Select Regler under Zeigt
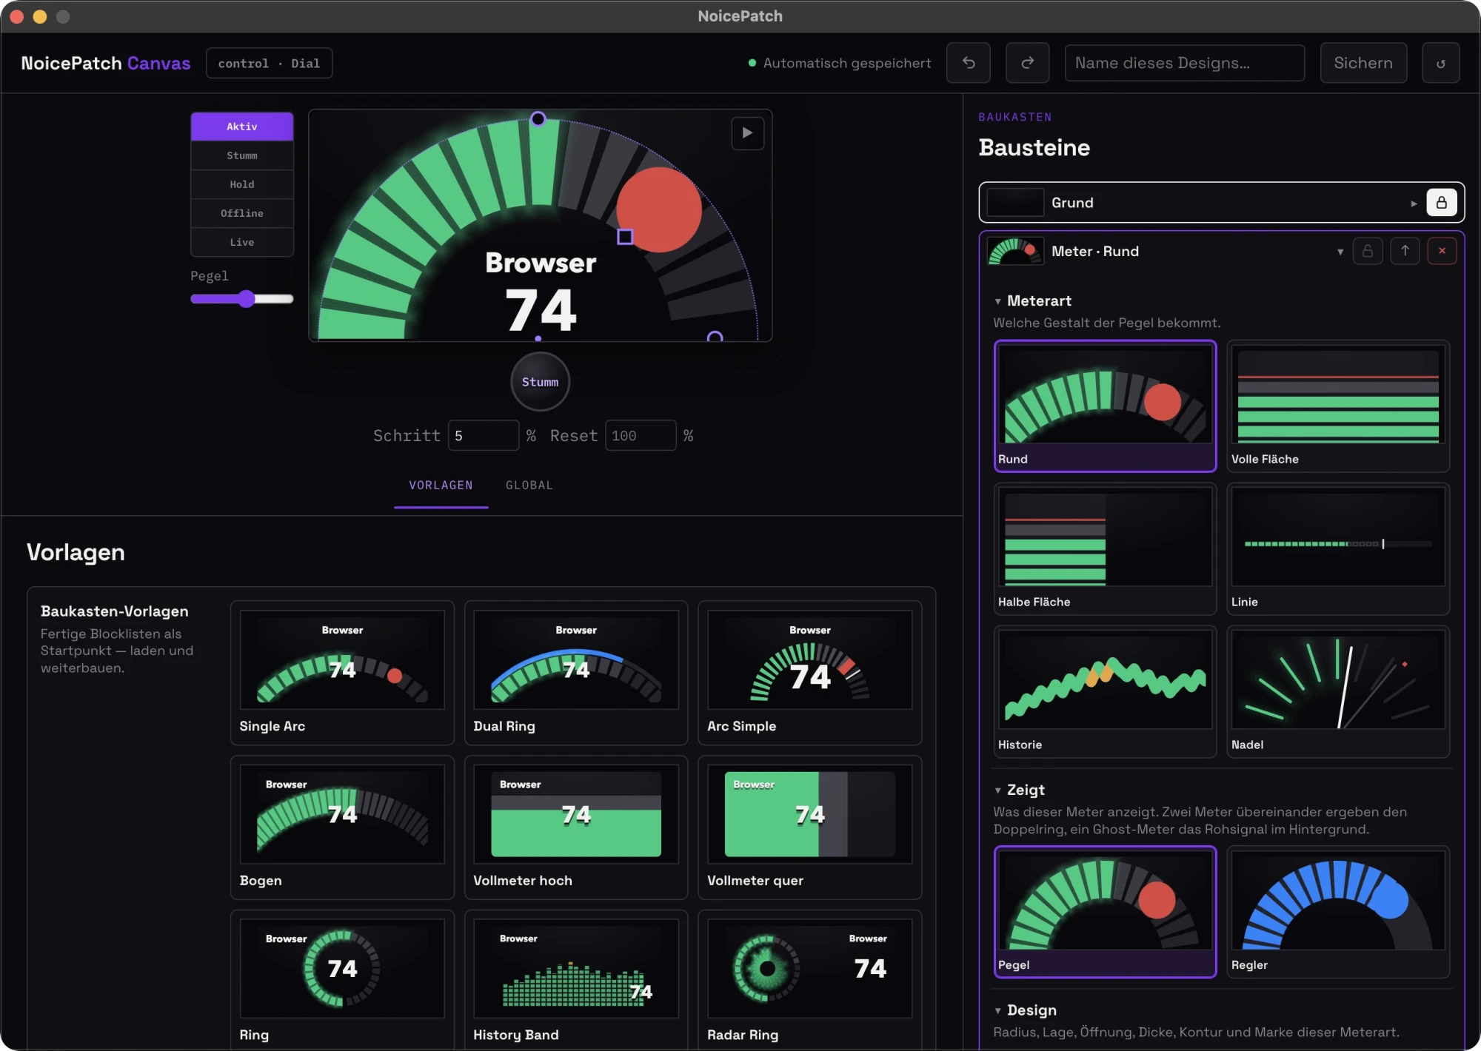 click(1338, 912)
